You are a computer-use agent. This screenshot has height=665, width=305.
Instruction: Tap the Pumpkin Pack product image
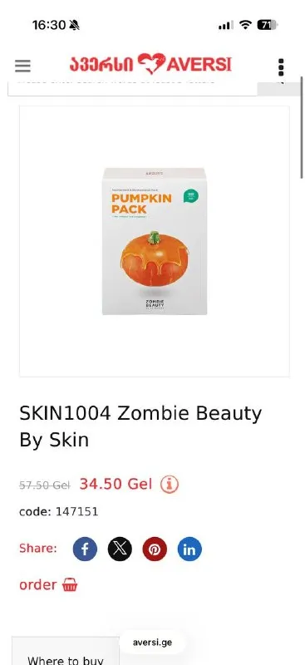155,241
